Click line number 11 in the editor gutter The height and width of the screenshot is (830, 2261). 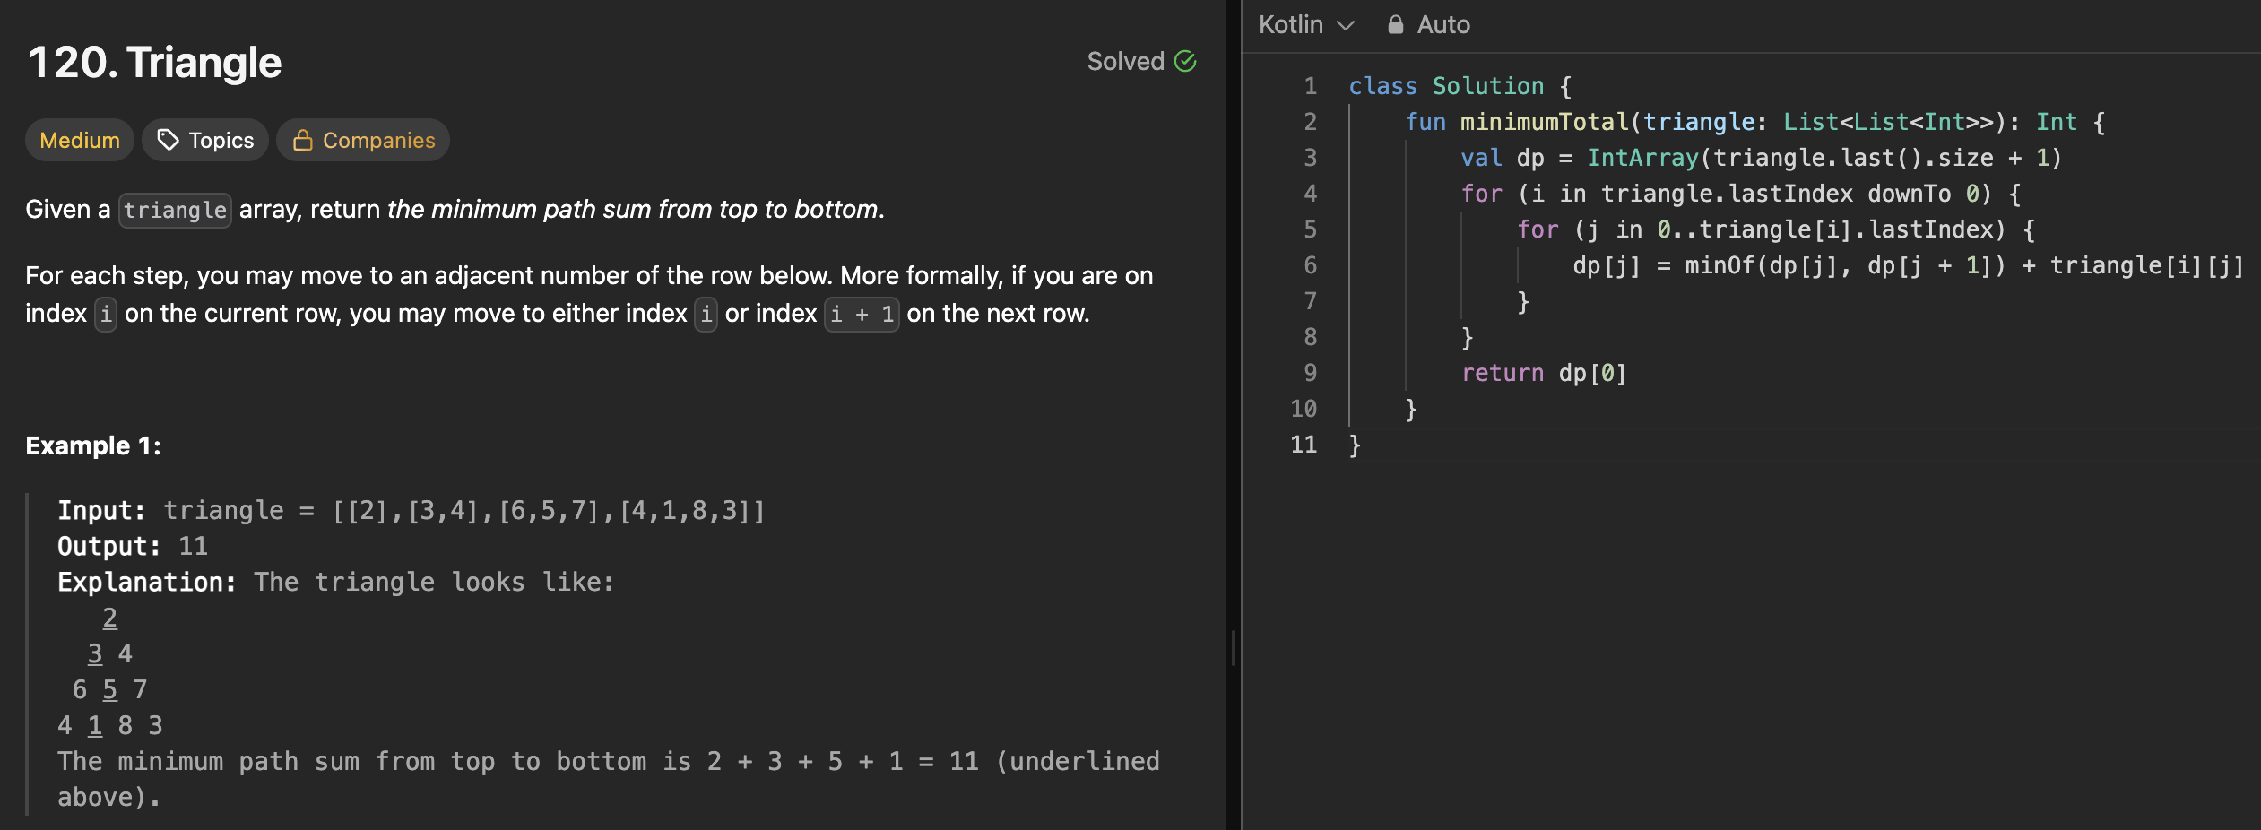pyautogui.click(x=1304, y=445)
